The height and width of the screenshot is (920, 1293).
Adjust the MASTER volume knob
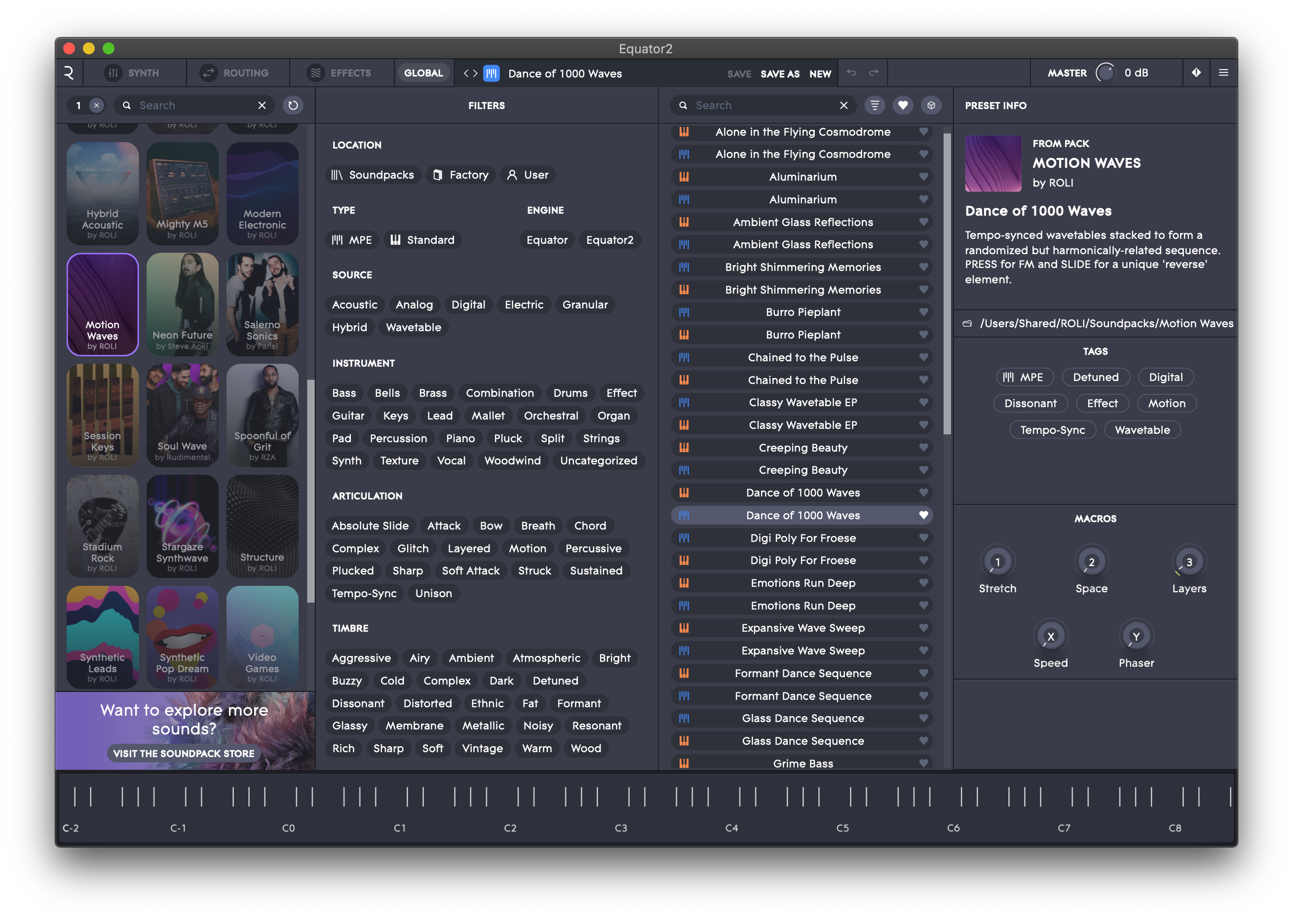1105,73
